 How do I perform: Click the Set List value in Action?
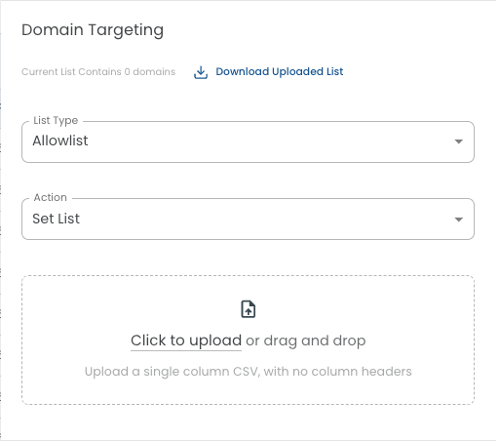pyautogui.click(x=56, y=219)
